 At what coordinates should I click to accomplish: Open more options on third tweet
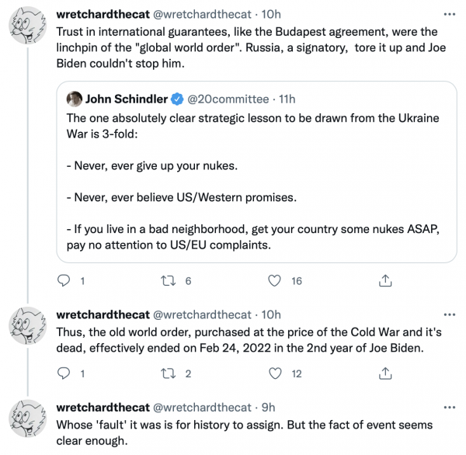click(449, 408)
